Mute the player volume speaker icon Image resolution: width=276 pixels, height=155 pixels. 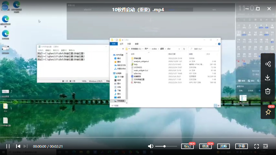pyautogui.click(x=151, y=146)
